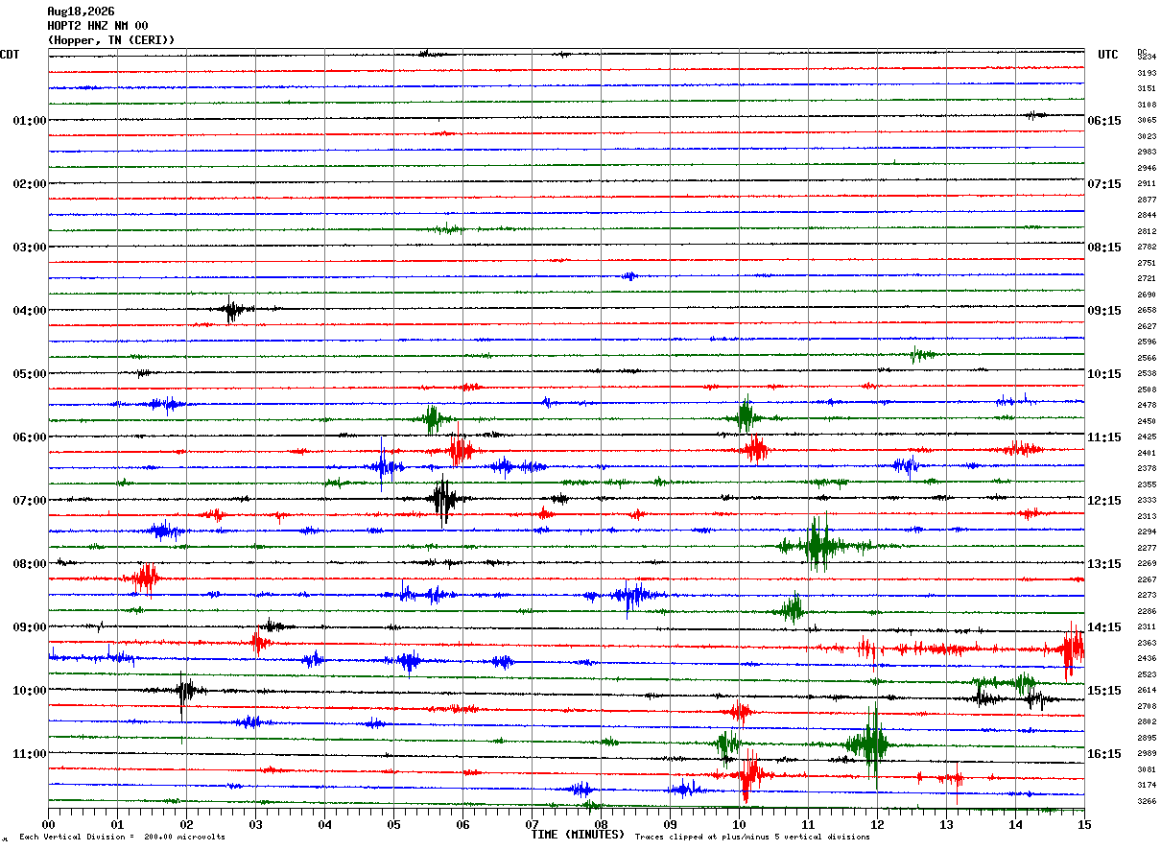Viewport: 1161px width, 850px height.
Task: Click minute tick label 15 on time axis
Action: pos(1084,824)
